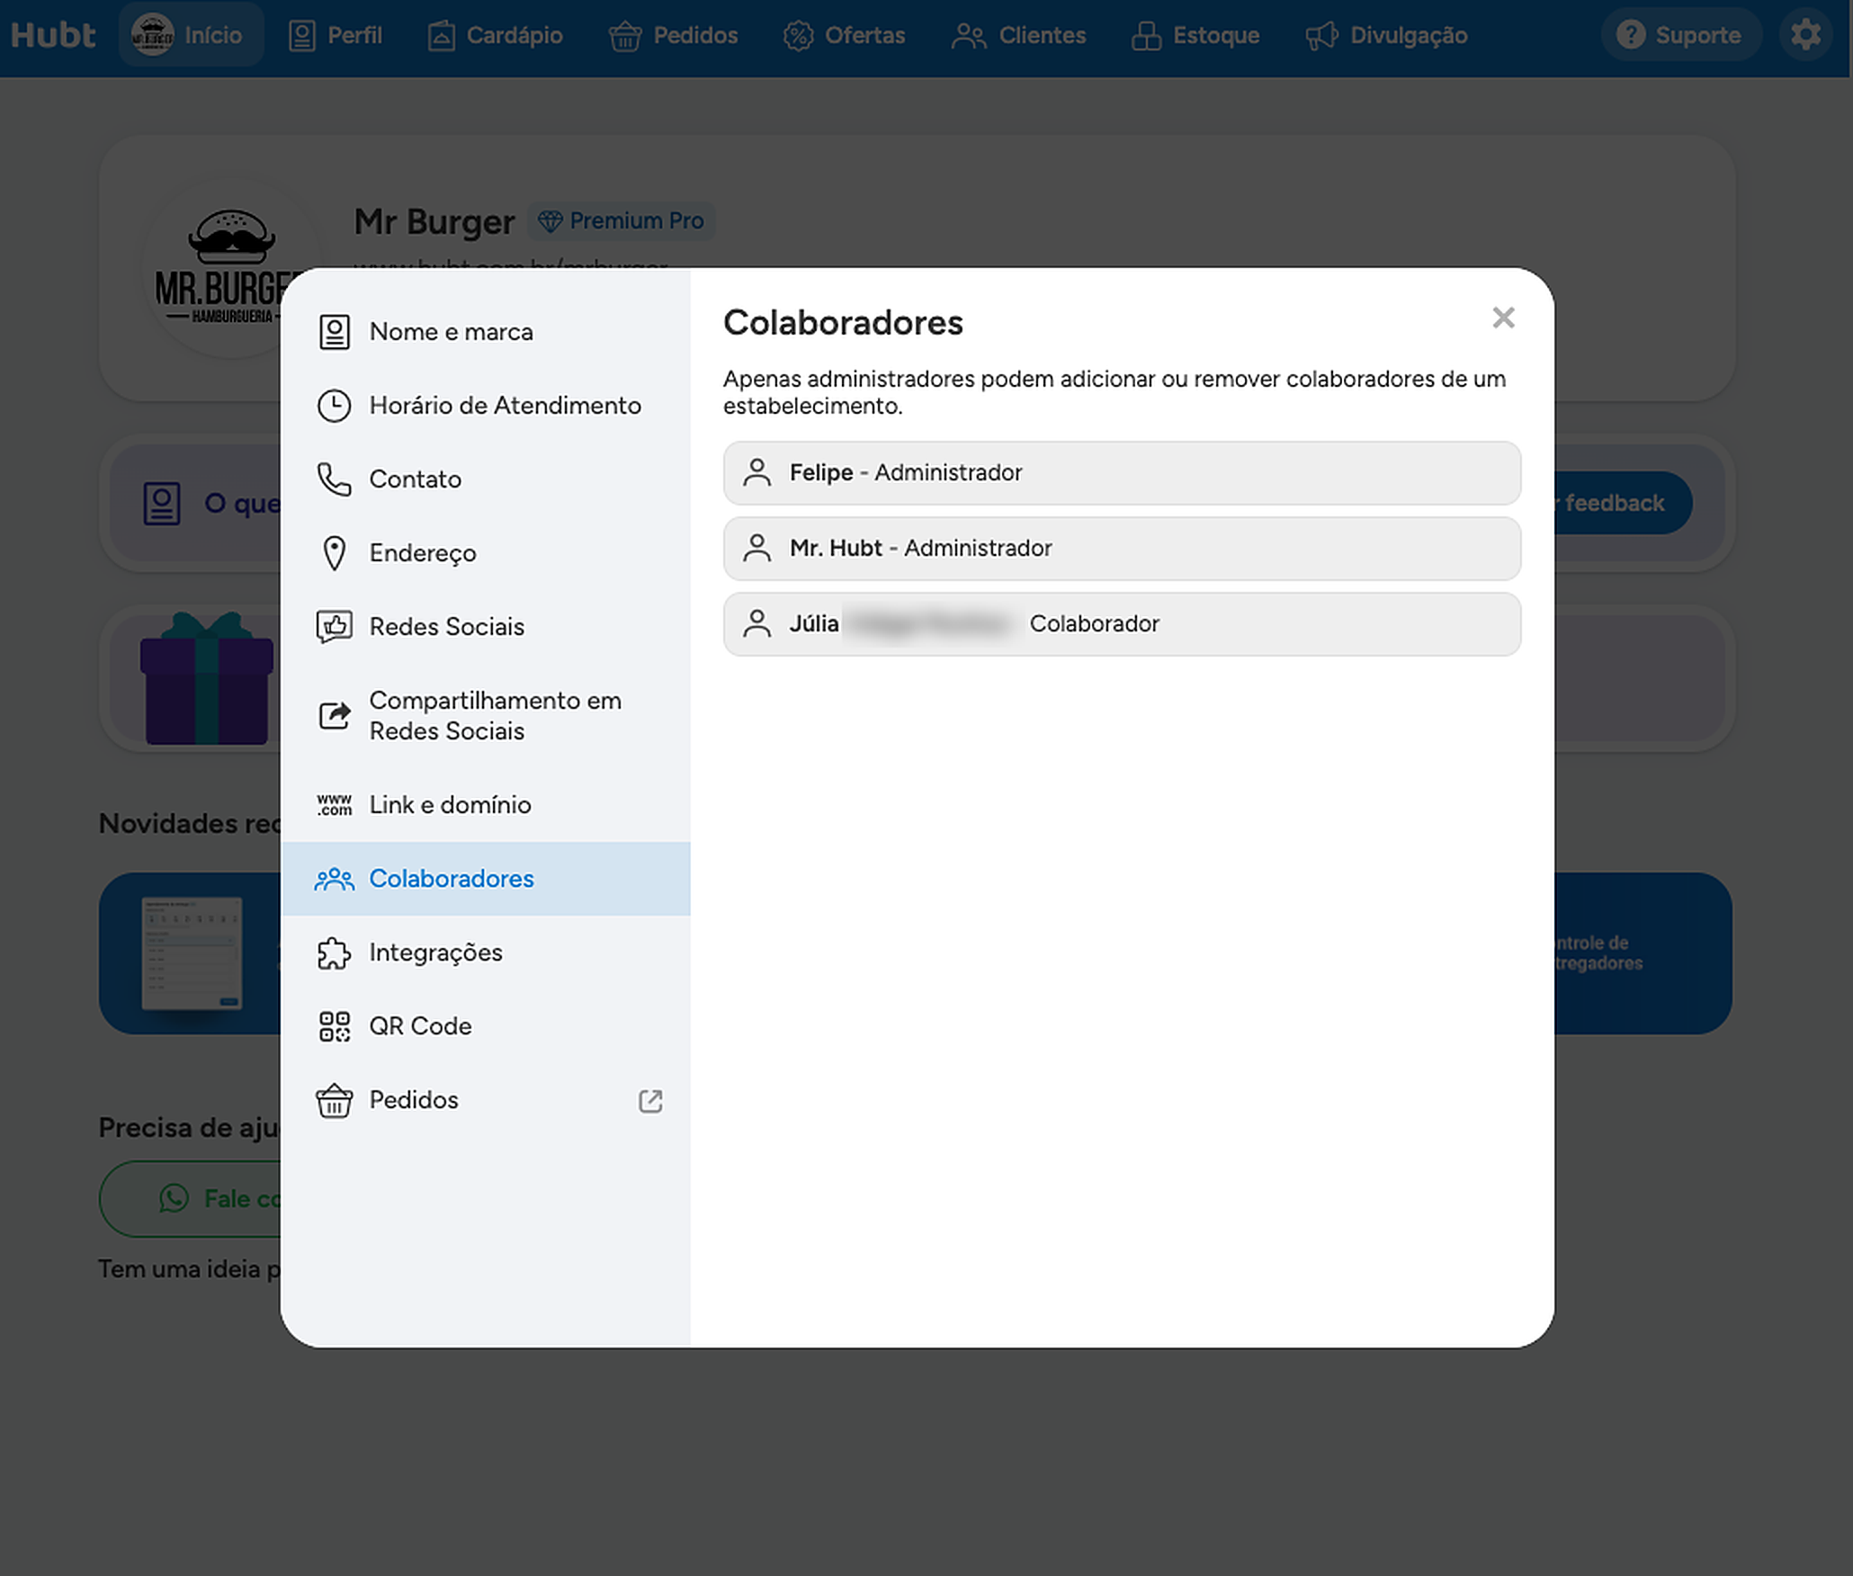Click the person icon next to Mr. Hubt

(x=757, y=548)
